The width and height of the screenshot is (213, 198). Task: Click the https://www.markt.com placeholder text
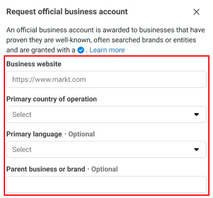(x=49, y=80)
